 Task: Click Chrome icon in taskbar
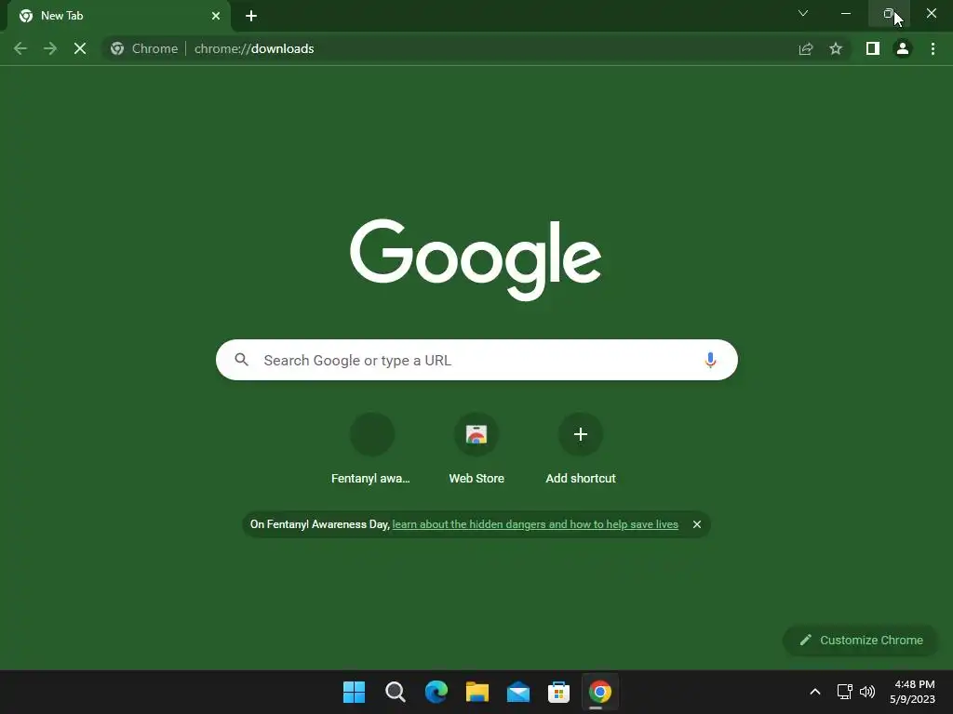pos(600,692)
